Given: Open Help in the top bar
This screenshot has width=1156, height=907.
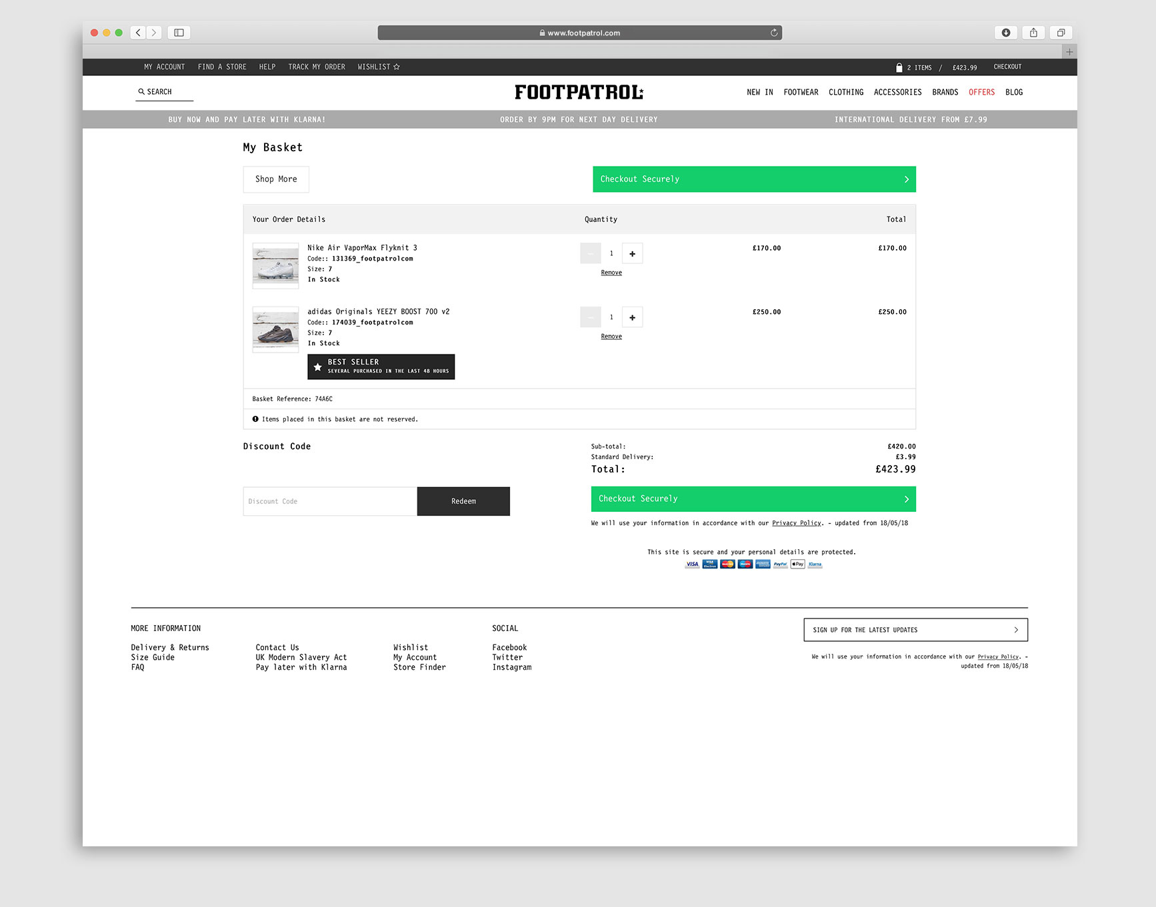Looking at the screenshot, I should 267,67.
